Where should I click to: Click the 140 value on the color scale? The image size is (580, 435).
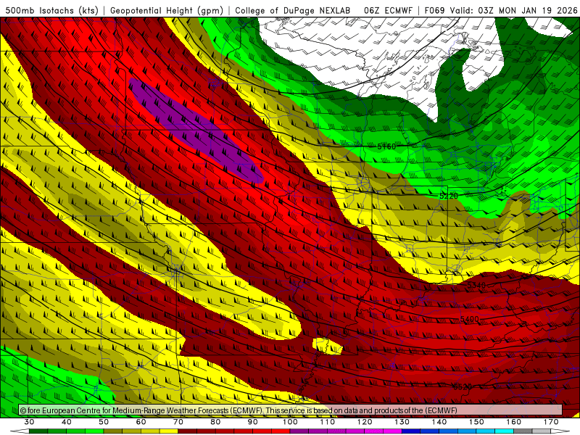point(439,422)
